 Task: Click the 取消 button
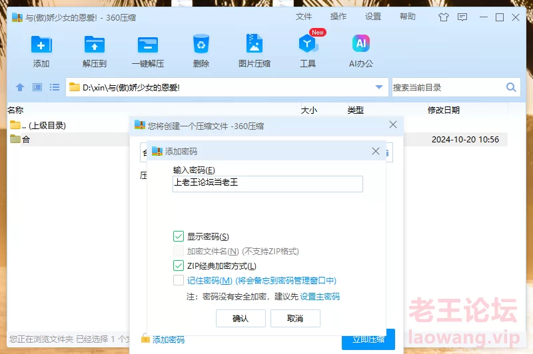295,318
